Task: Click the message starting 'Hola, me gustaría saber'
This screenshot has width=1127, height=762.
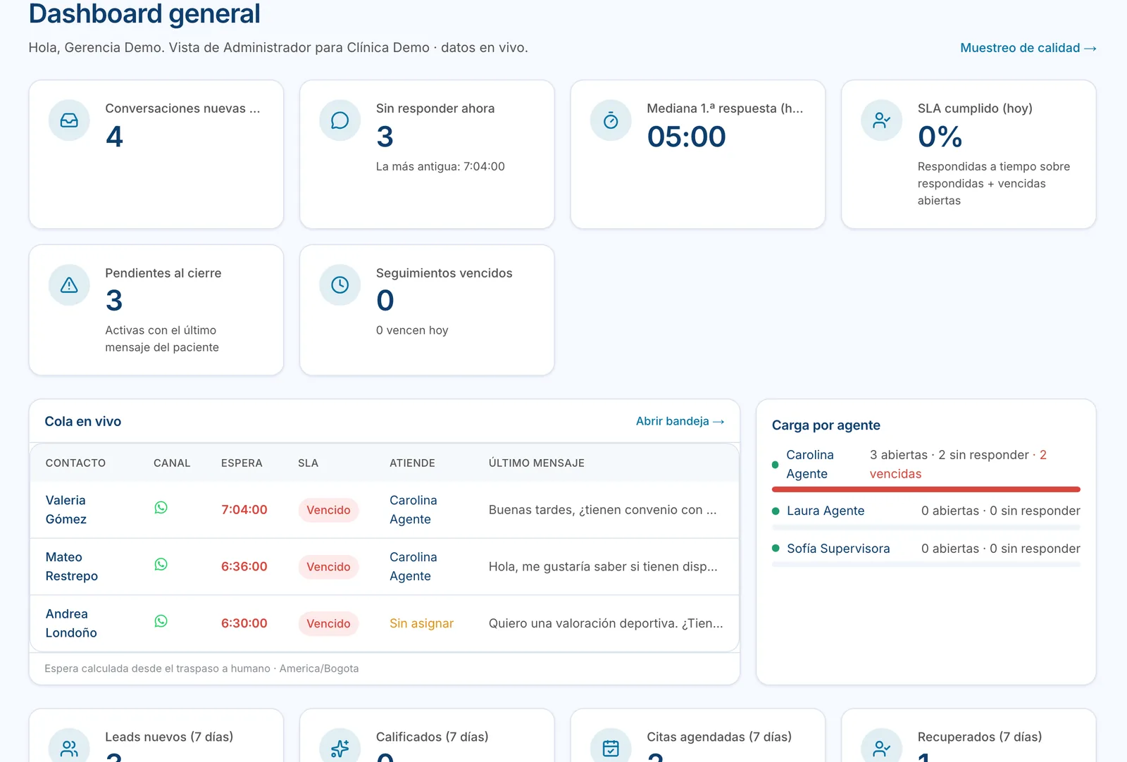Action: coord(603,566)
